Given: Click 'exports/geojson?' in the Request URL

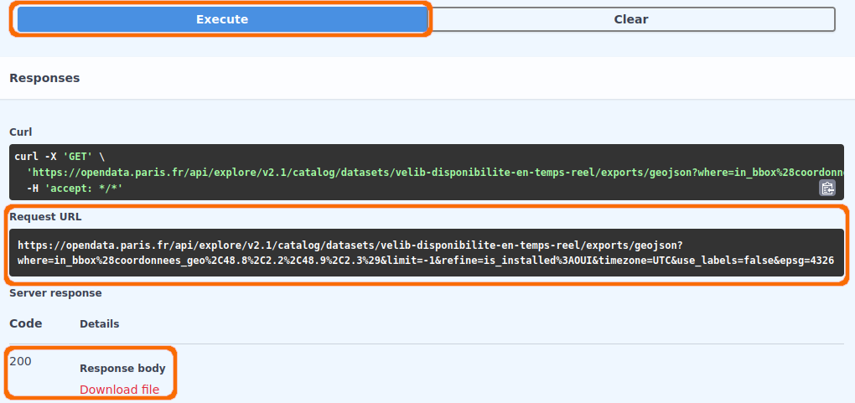Looking at the screenshot, I should [635, 245].
